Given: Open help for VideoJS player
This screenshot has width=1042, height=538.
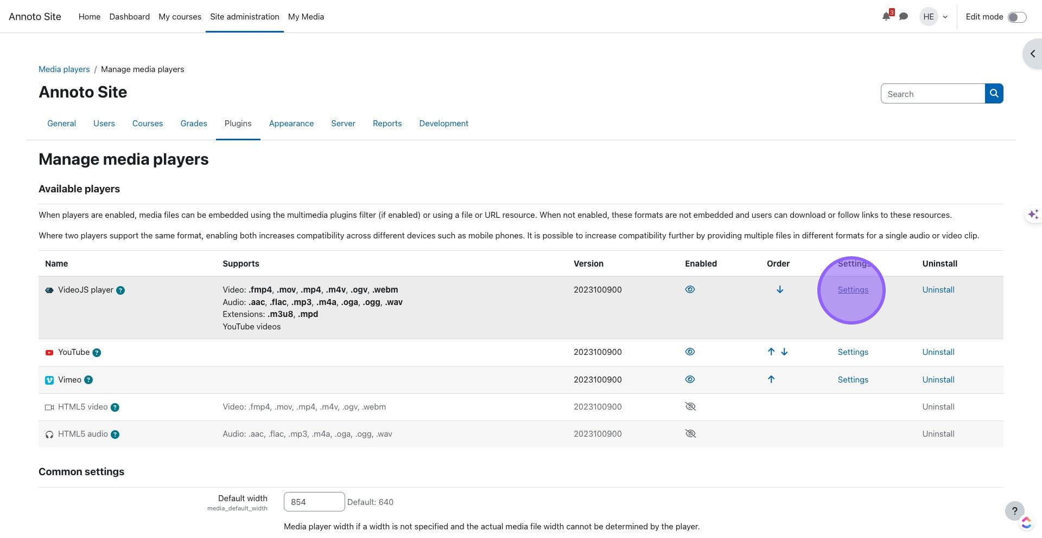Looking at the screenshot, I should pos(120,290).
